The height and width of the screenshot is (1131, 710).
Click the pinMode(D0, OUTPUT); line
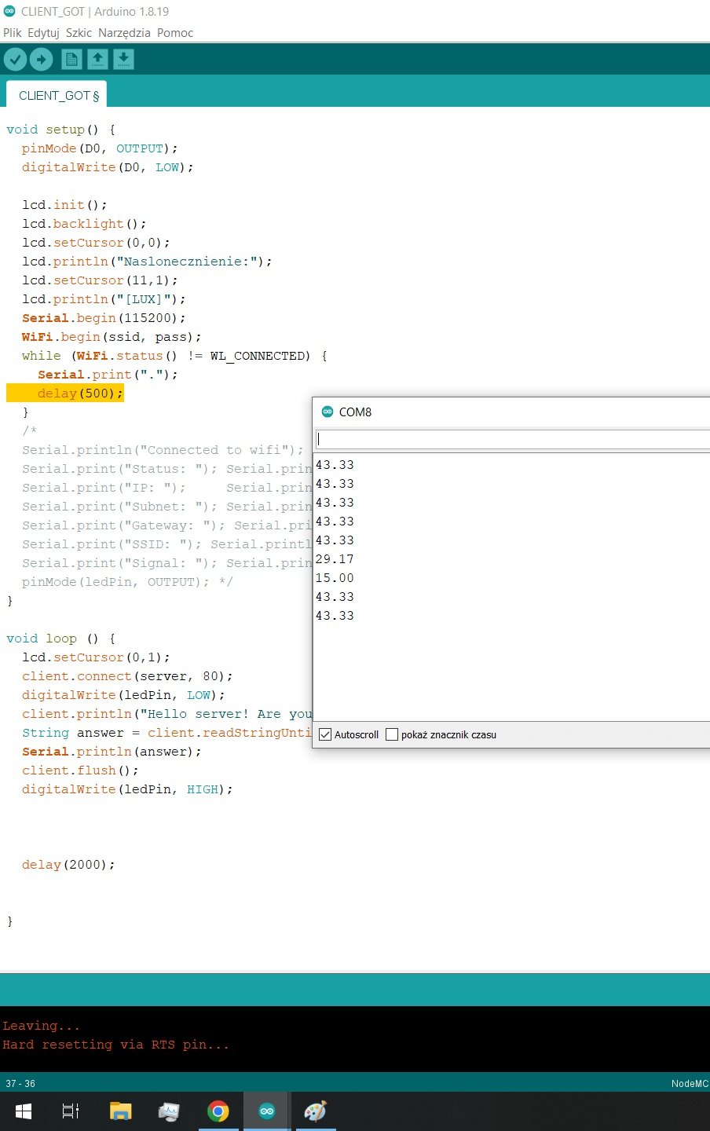pyautogui.click(x=100, y=148)
